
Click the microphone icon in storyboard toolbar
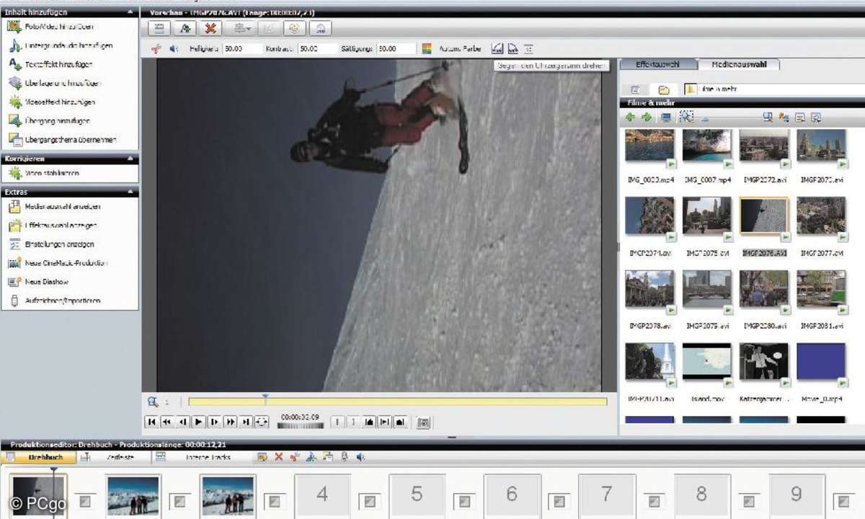345,457
